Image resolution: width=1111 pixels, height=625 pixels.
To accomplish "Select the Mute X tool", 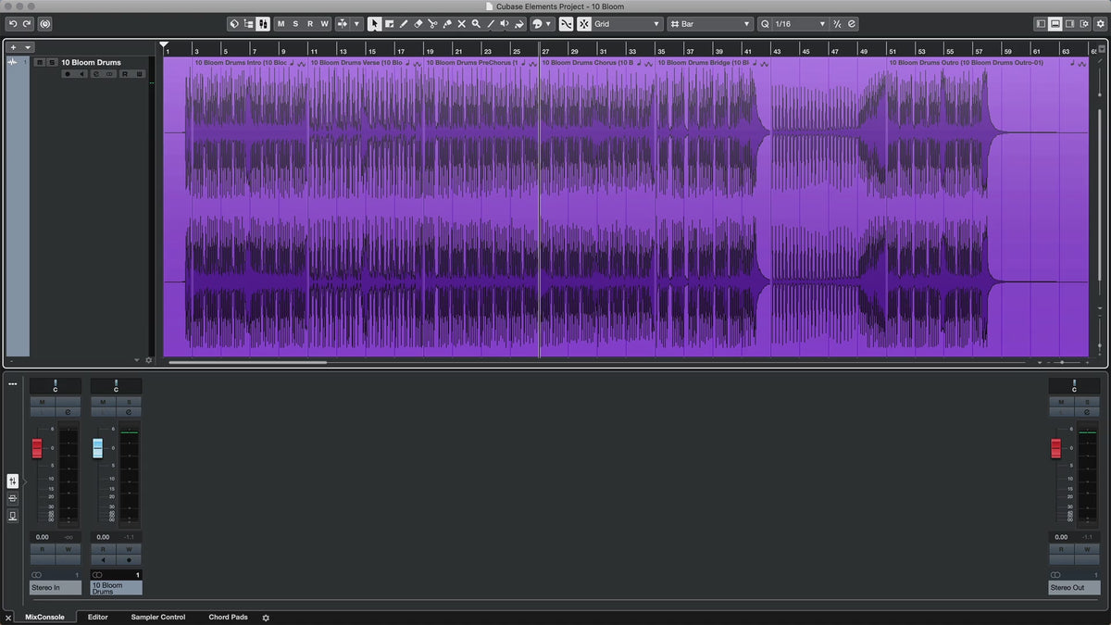I will pyautogui.click(x=461, y=24).
